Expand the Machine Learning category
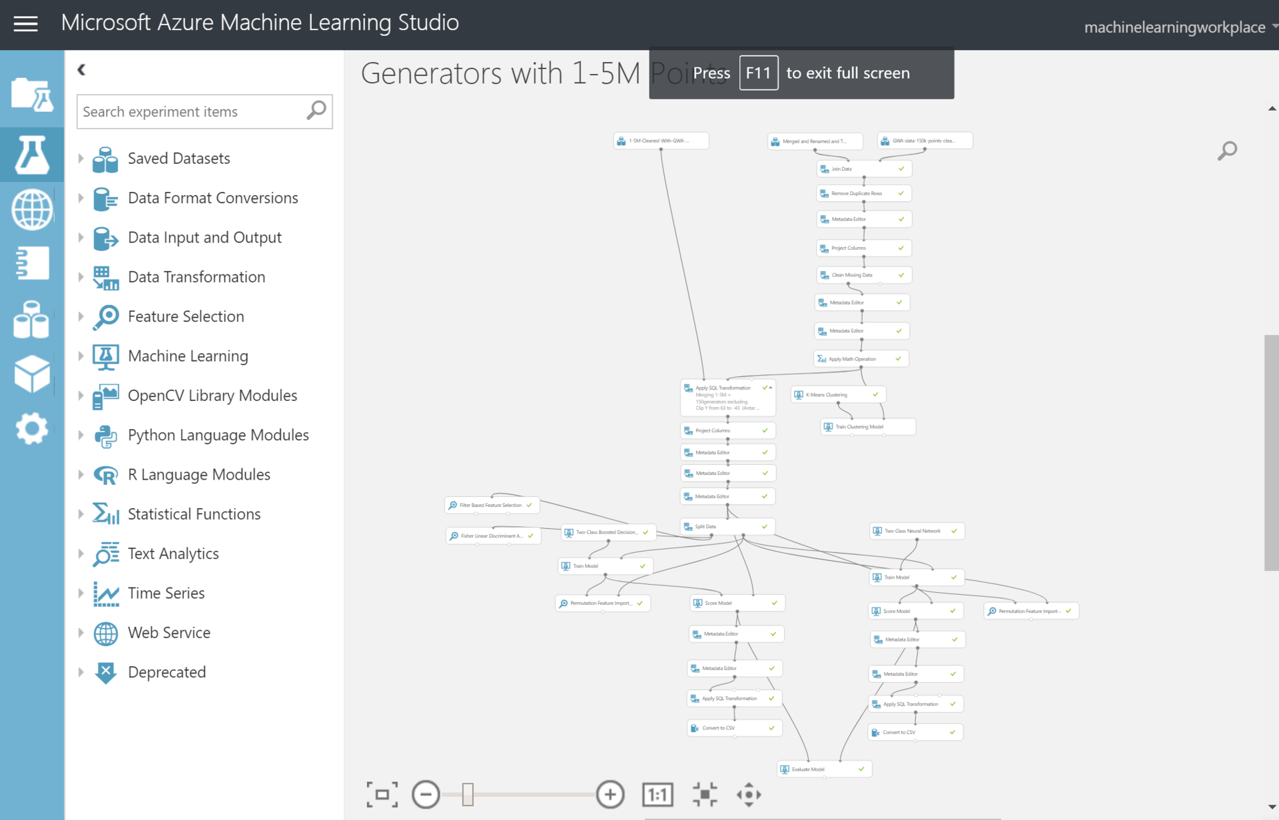The image size is (1279, 820). click(x=81, y=356)
